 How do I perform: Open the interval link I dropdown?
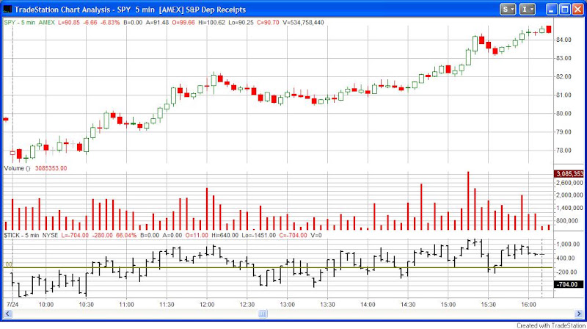tap(527, 9)
